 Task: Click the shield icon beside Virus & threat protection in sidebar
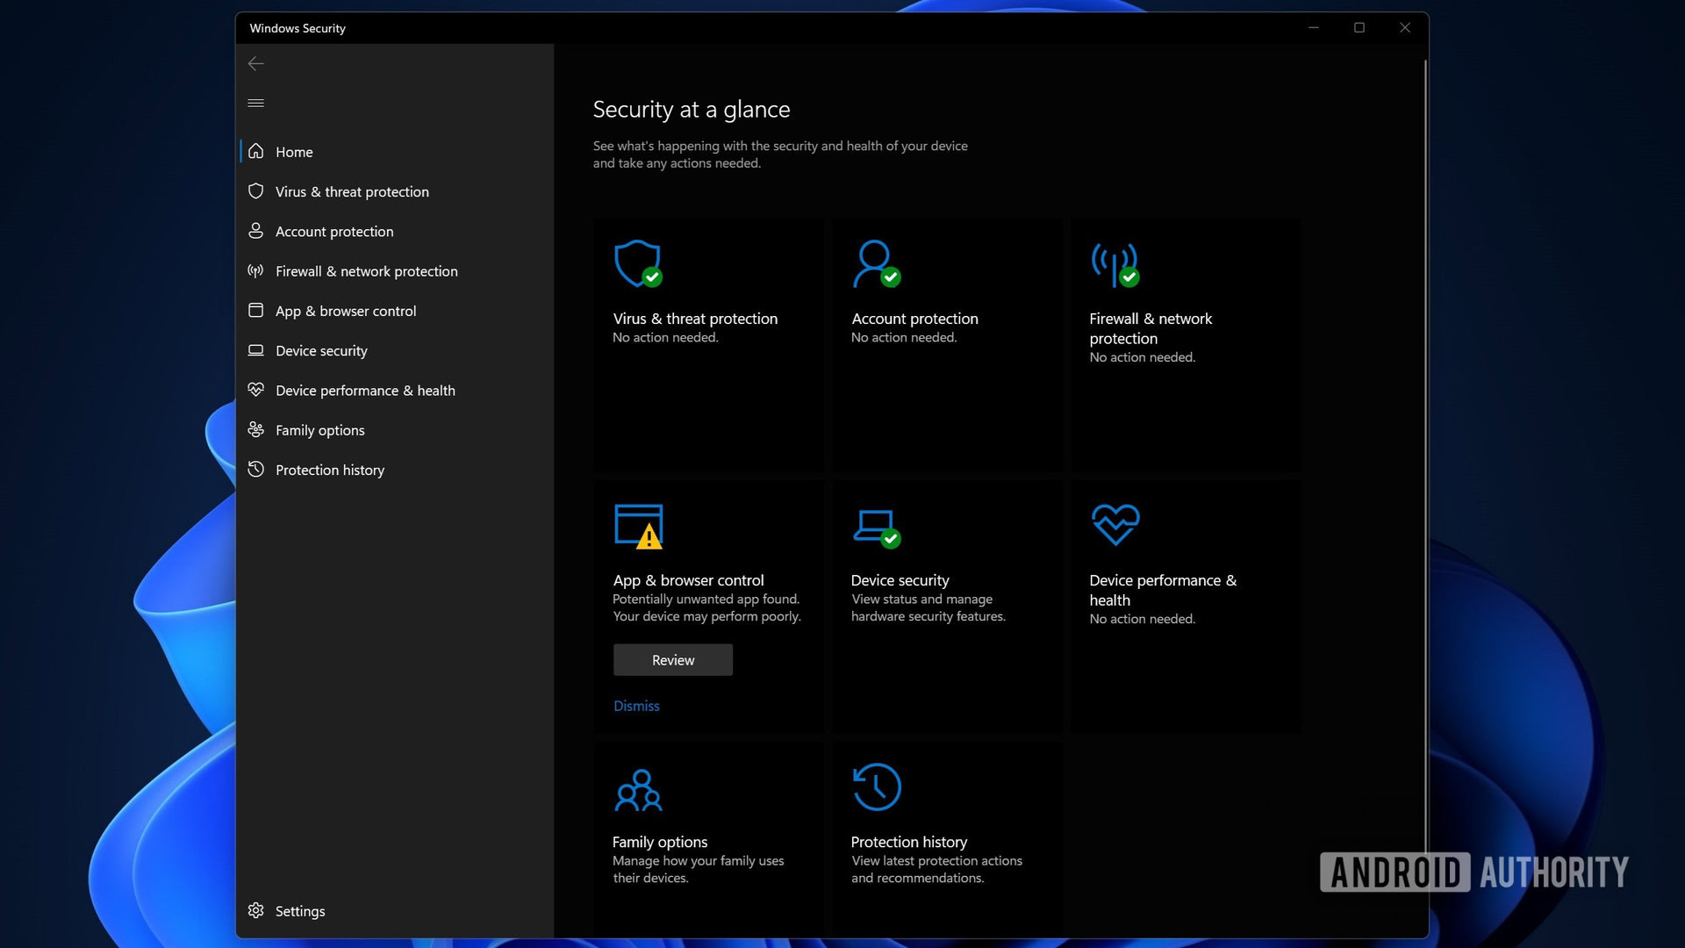point(255,190)
